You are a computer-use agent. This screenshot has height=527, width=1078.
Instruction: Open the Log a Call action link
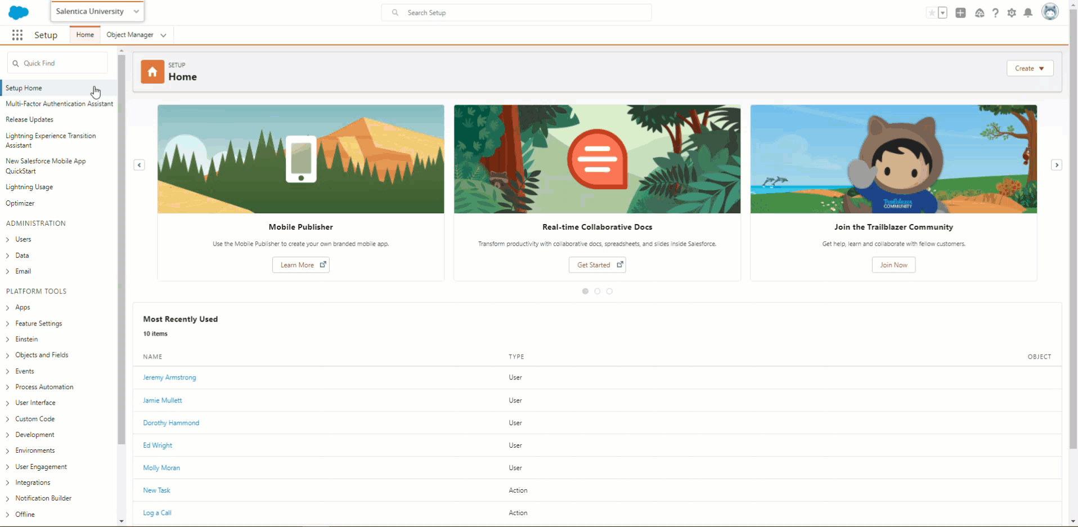pyautogui.click(x=157, y=513)
